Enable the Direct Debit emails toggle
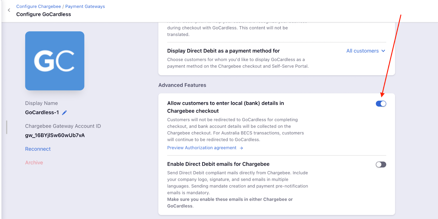 pos(381,164)
